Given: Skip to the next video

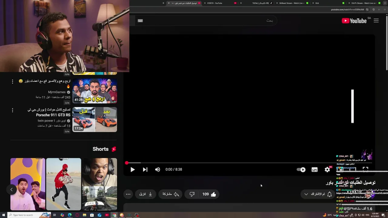Looking at the screenshot, I should pyautogui.click(x=145, y=170).
